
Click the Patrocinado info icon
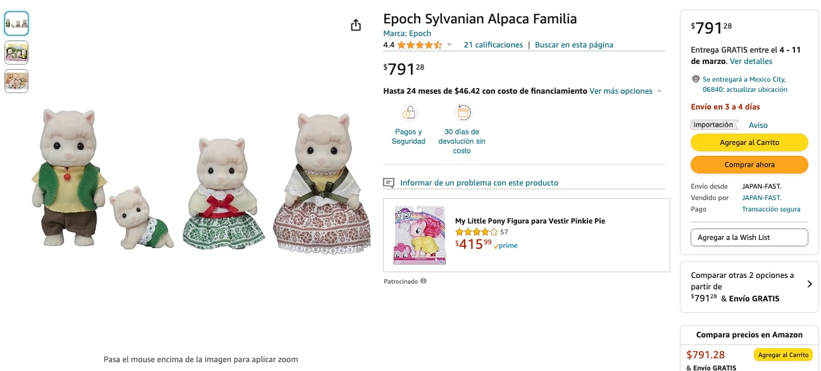[423, 281]
